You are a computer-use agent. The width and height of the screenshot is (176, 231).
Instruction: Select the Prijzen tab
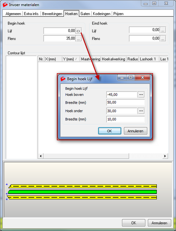118,14
